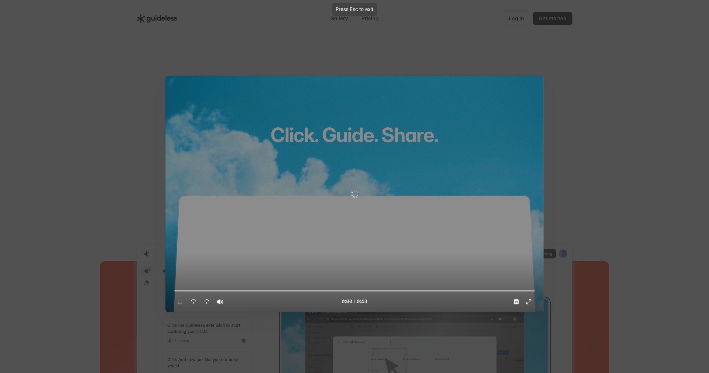The image size is (709, 373).
Task: Click the 'Click. Guide. Share.' video headline
Action: pyautogui.click(x=354, y=135)
